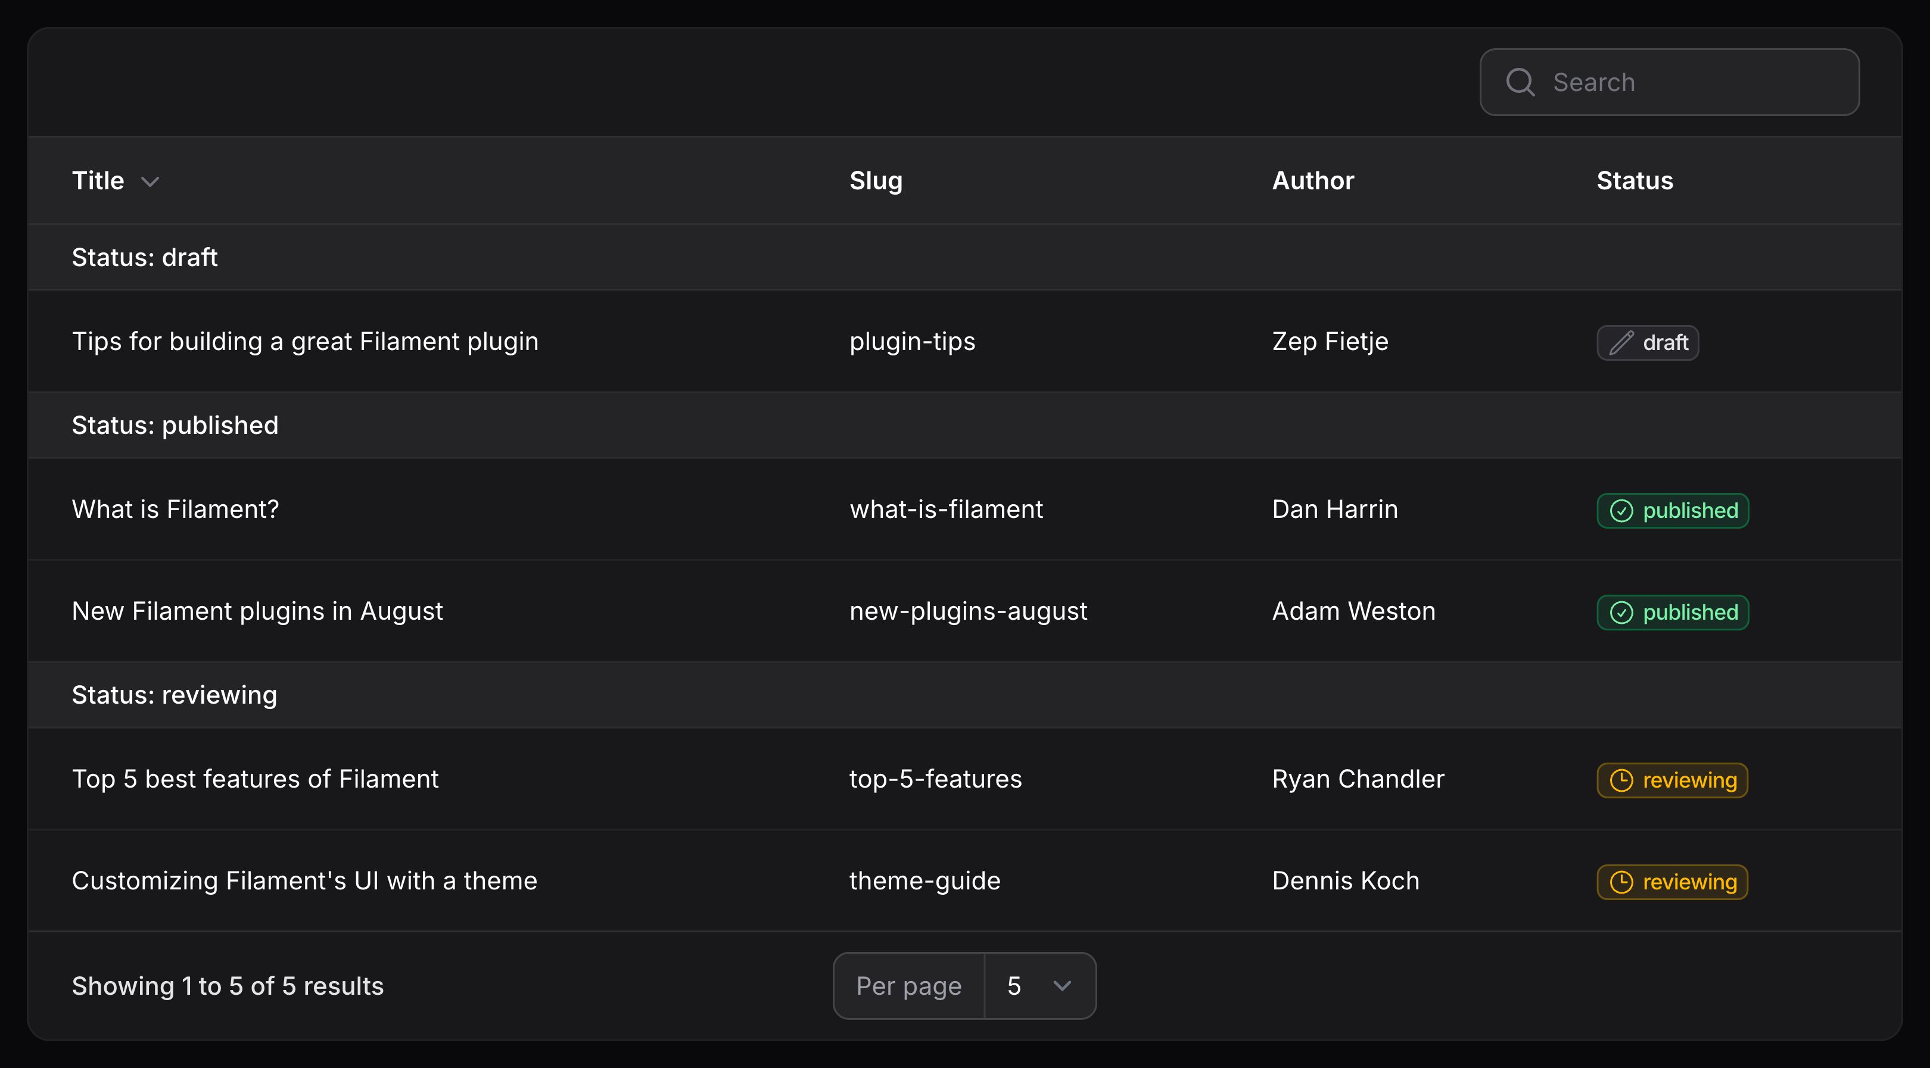Focus the Search input field
Viewport: 1930px width, 1068px height.
[1669, 82]
